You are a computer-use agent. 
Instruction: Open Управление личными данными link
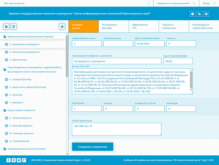tap(173, 3)
